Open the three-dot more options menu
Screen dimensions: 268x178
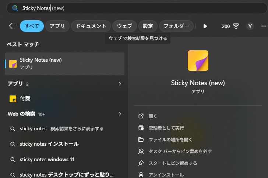264,26
